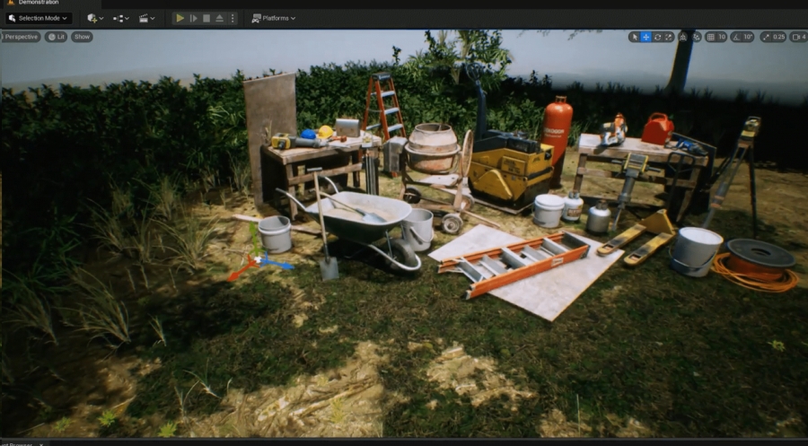This screenshot has height=446, width=808.
Task: Toggle grid snapping icon
Action: tap(711, 37)
